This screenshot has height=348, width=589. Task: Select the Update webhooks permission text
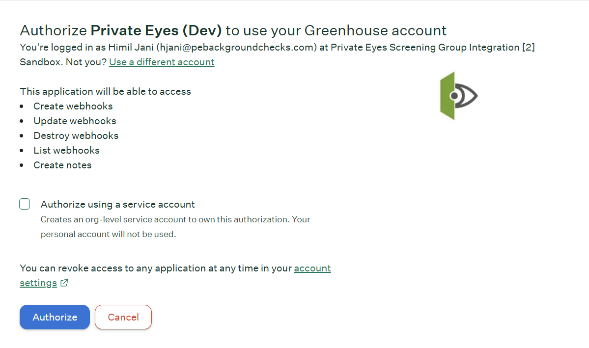(x=75, y=121)
